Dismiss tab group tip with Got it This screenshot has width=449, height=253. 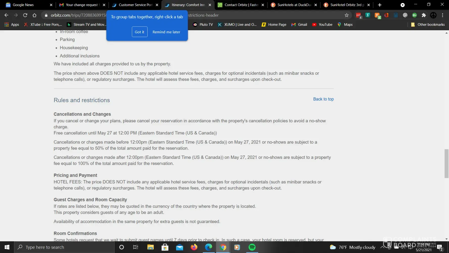(139, 32)
